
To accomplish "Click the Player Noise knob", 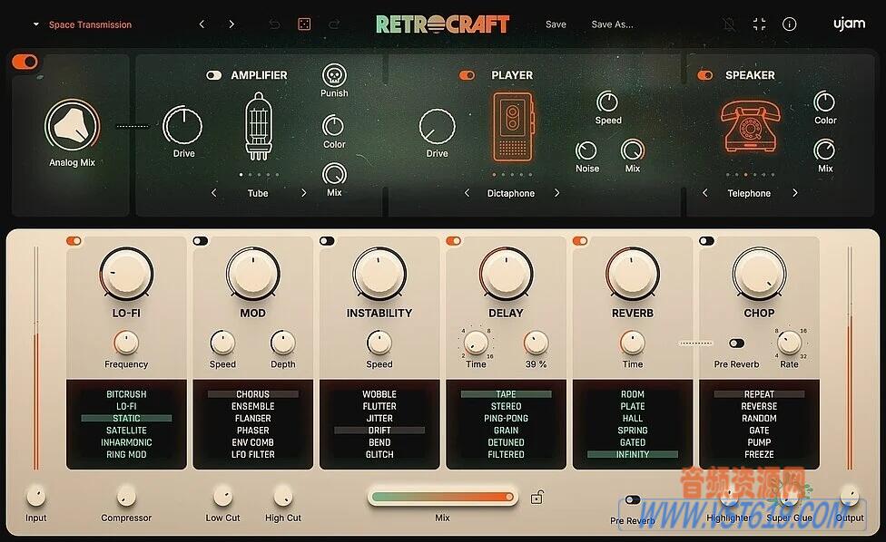I will point(586,150).
